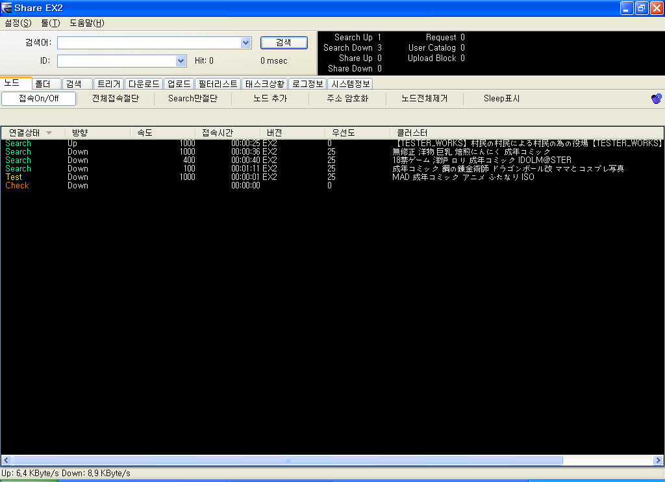Viewport: 665px width, 482px height.
Task: Expand the ID dropdown arrow
Action: [181, 61]
